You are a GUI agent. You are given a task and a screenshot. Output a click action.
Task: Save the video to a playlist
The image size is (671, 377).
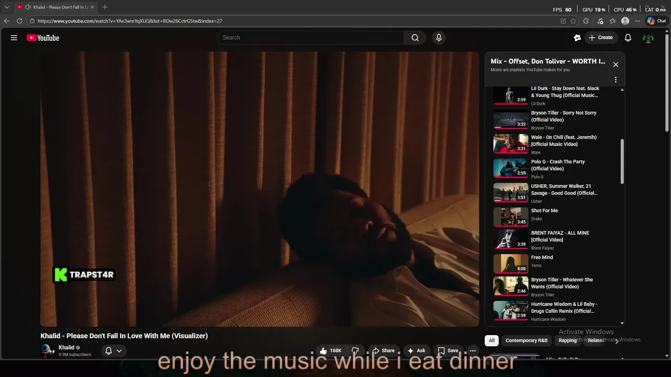(448, 351)
